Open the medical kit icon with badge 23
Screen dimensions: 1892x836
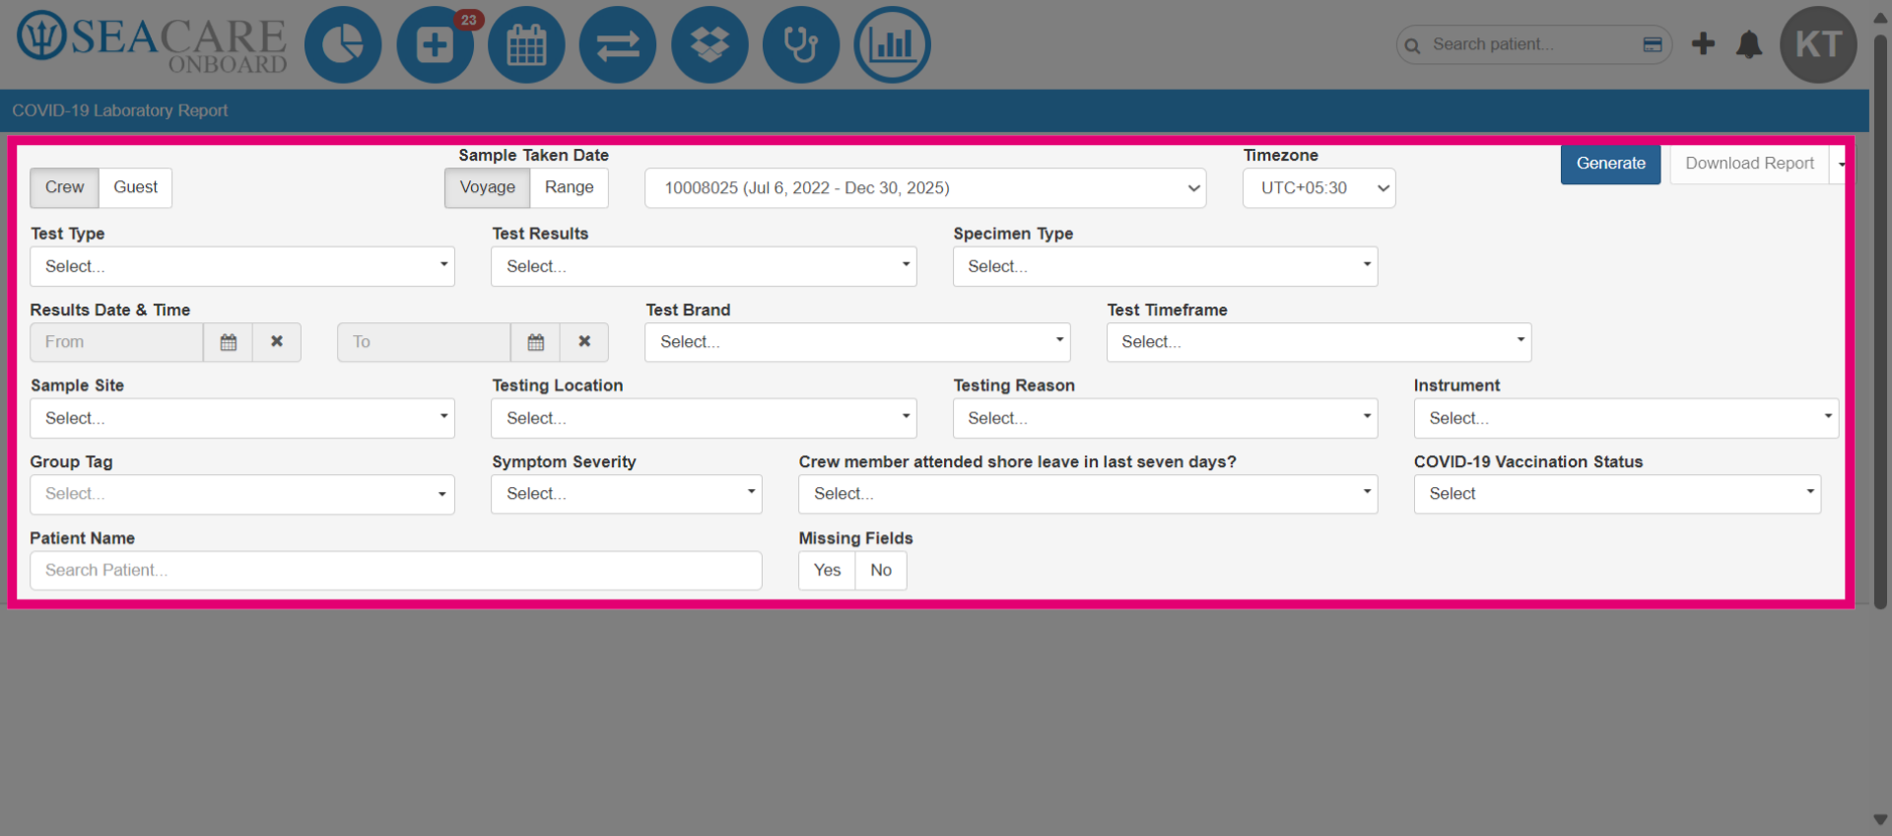click(x=435, y=44)
